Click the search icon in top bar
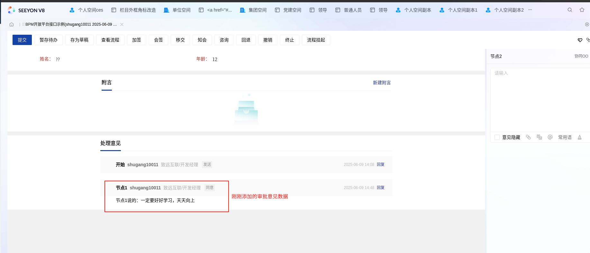Viewport: 590px width, 253px height. pos(570,10)
